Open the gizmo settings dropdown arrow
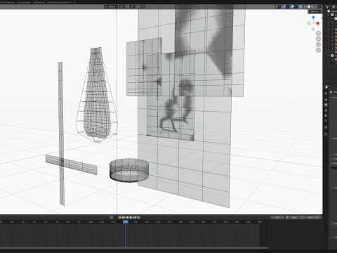Screen dimensions: 337x253 click(x=287, y=6)
